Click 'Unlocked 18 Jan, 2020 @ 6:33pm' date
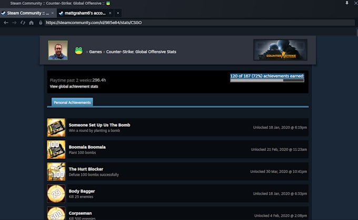The width and height of the screenshot is (358, 220). click(280, 194)
